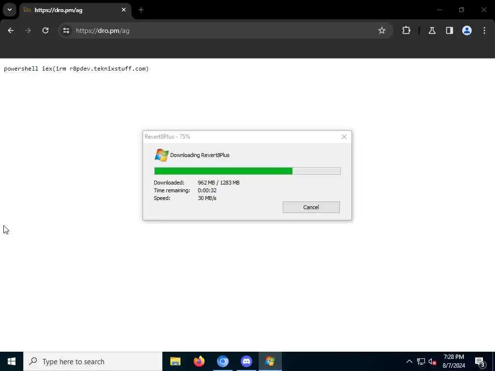The width and height of the screenshot is (495, 371).
Task: Go back with the browser back arrow
Action: [x=11, y=30]
